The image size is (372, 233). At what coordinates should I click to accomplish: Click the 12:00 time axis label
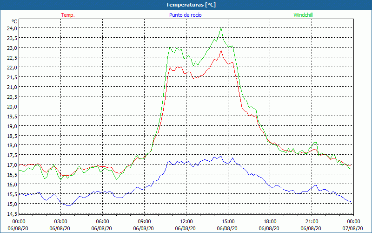click(186, 221)
